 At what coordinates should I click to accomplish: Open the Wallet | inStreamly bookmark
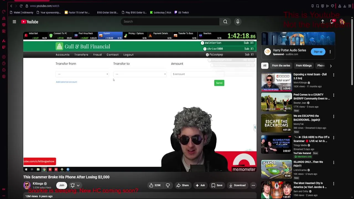[22, 12]
